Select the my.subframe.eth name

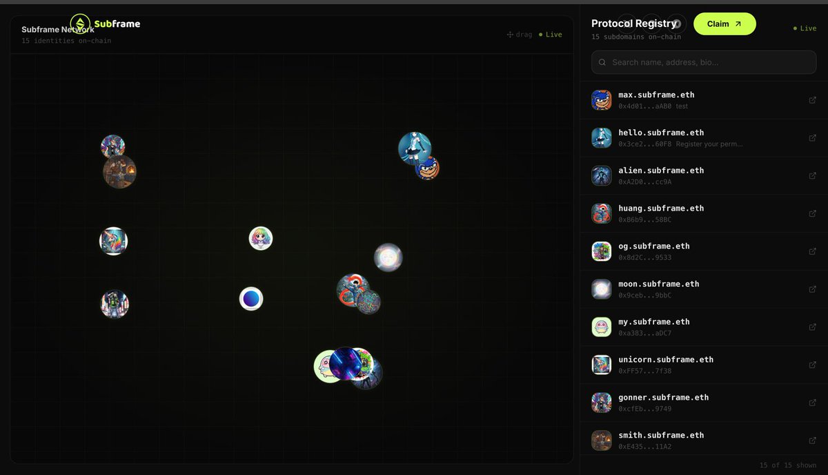(x=654, y=322)
